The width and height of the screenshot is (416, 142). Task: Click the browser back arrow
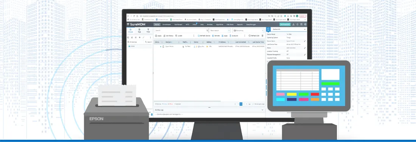(x=128, y=16)
